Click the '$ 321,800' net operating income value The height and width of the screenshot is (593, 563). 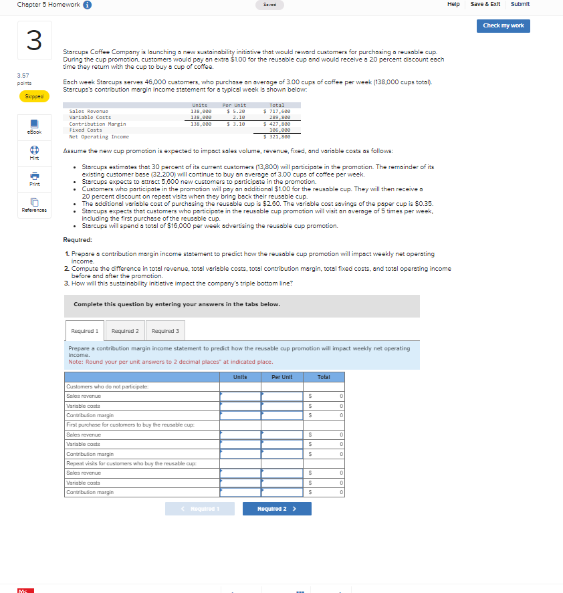coord(277,136)
